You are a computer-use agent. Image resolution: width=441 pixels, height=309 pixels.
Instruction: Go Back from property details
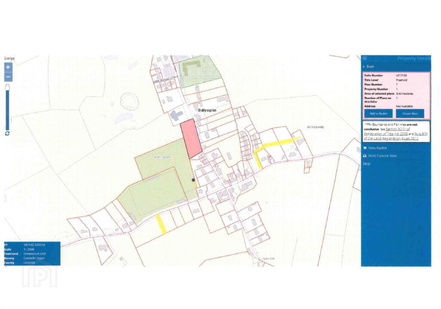point(370,67)
